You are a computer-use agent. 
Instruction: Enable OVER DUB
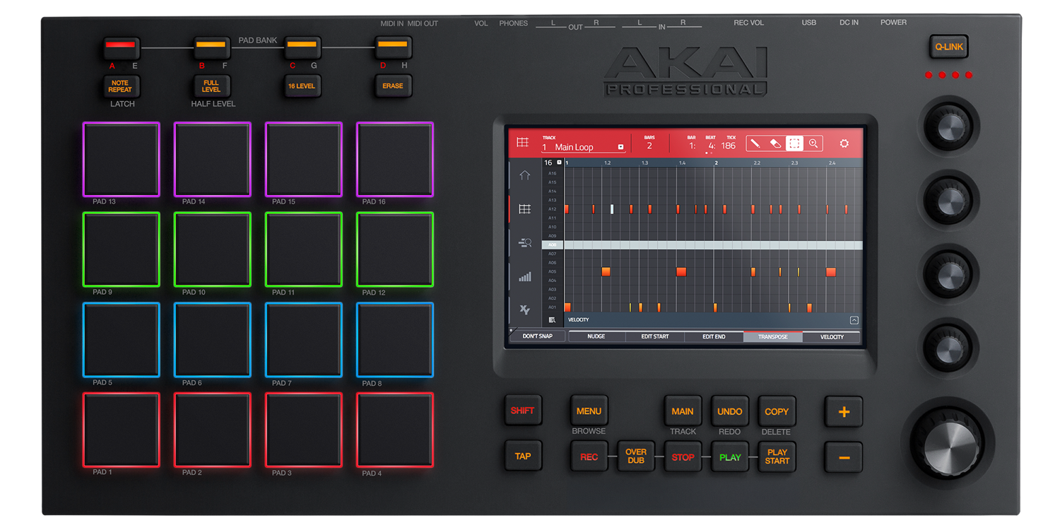tap(636, 457)
